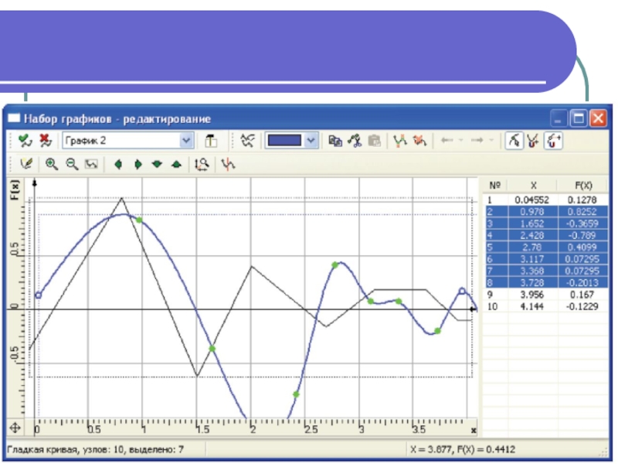Click the X column header in table

533,186
